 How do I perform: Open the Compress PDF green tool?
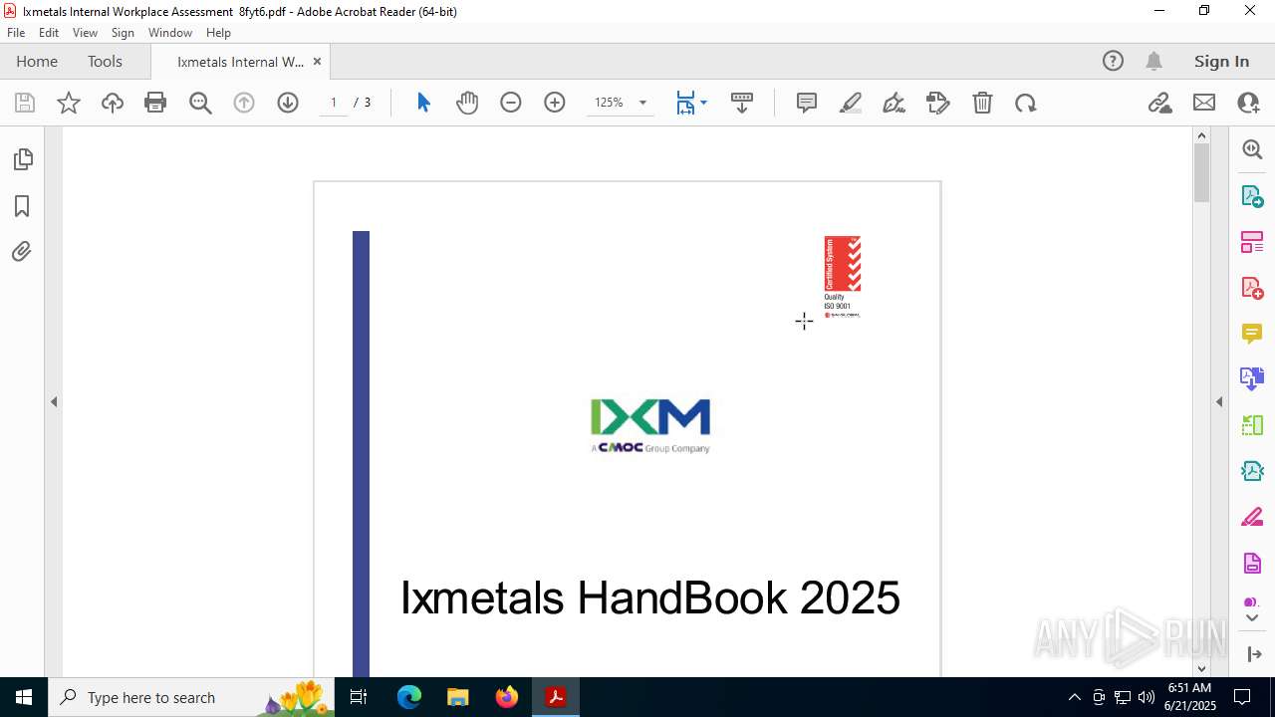coord(1252,424)
